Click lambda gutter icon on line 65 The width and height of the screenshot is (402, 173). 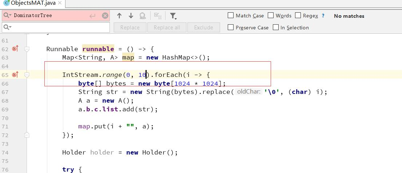coord(15,75)
